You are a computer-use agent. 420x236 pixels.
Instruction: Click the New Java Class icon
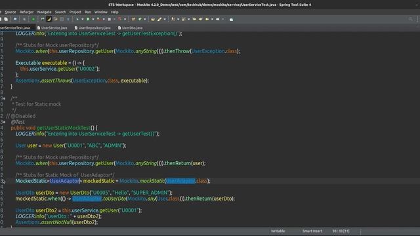click(140, 19)
